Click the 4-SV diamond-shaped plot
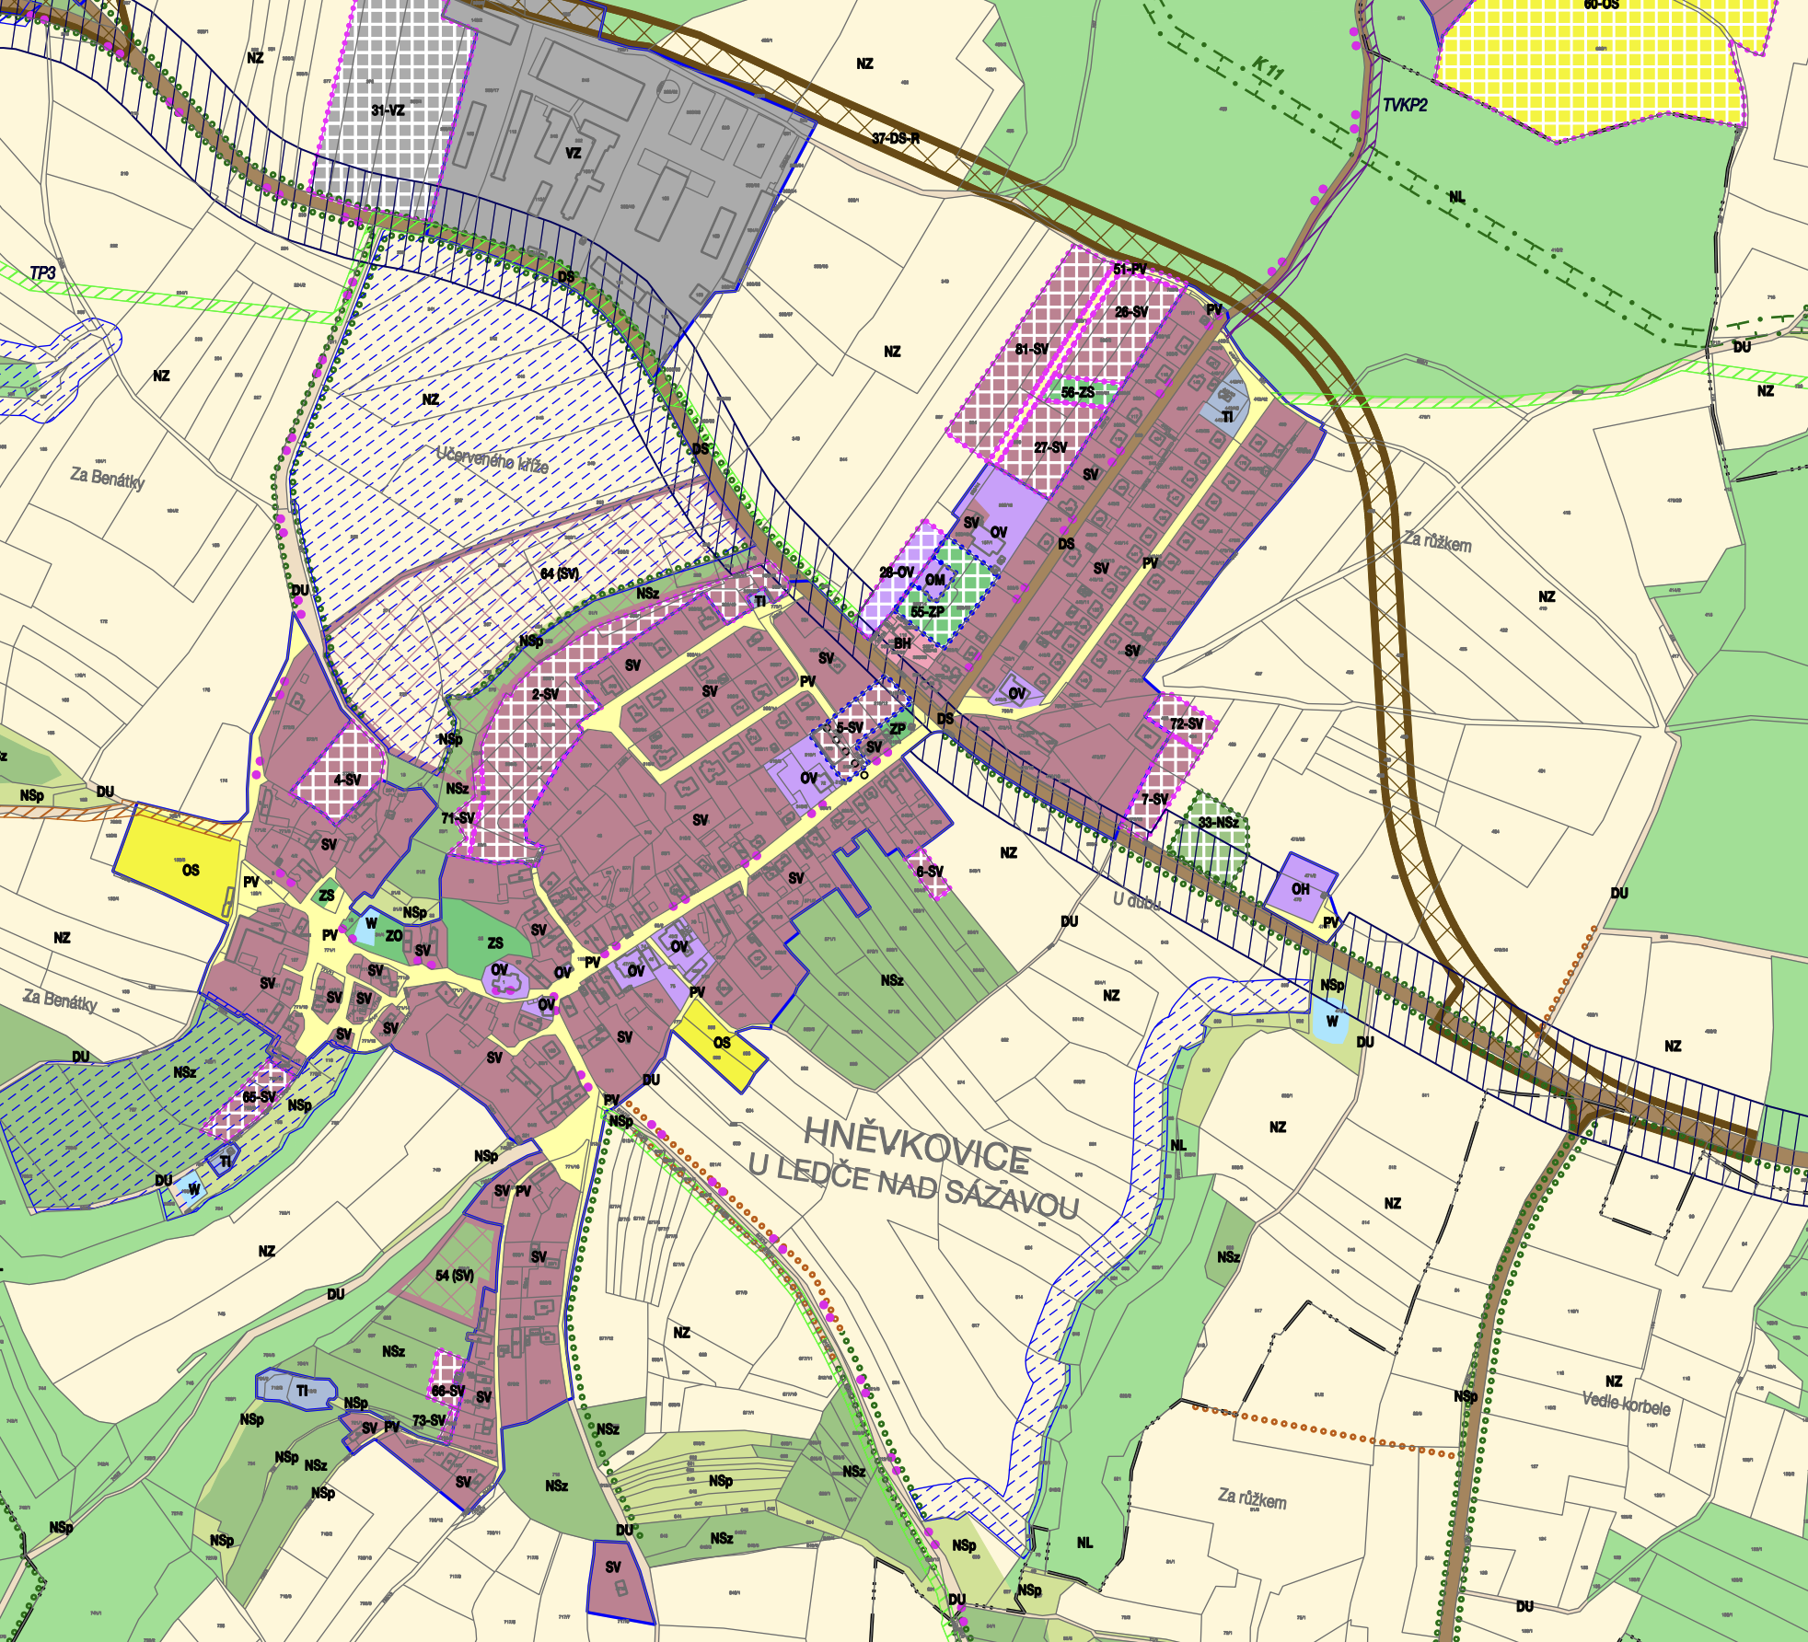Screen dimensions: 1808x1642 coord(347,780)
